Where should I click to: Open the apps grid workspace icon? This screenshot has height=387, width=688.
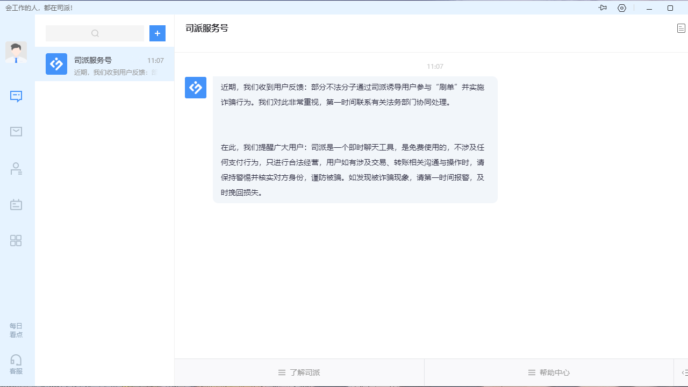16,241
